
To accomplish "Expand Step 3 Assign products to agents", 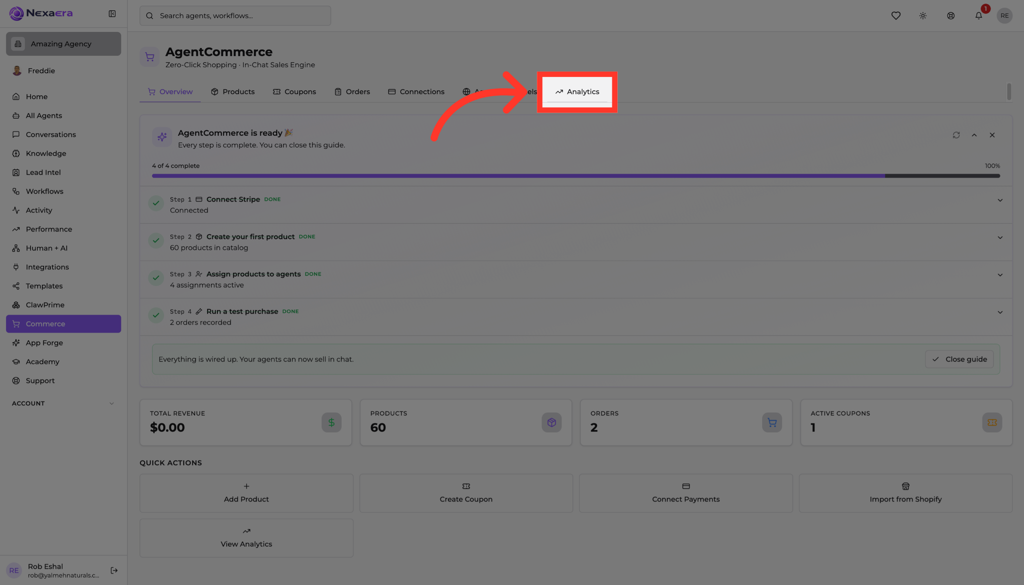I will [x=1000, y=275].
